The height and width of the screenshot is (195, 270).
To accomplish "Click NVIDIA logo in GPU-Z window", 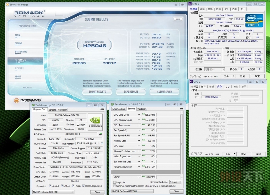I will click(x=95, y=122).
